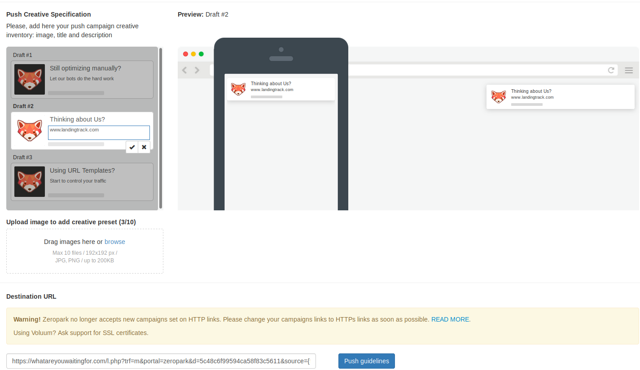Click red window dot in preview

coord(186,54)
